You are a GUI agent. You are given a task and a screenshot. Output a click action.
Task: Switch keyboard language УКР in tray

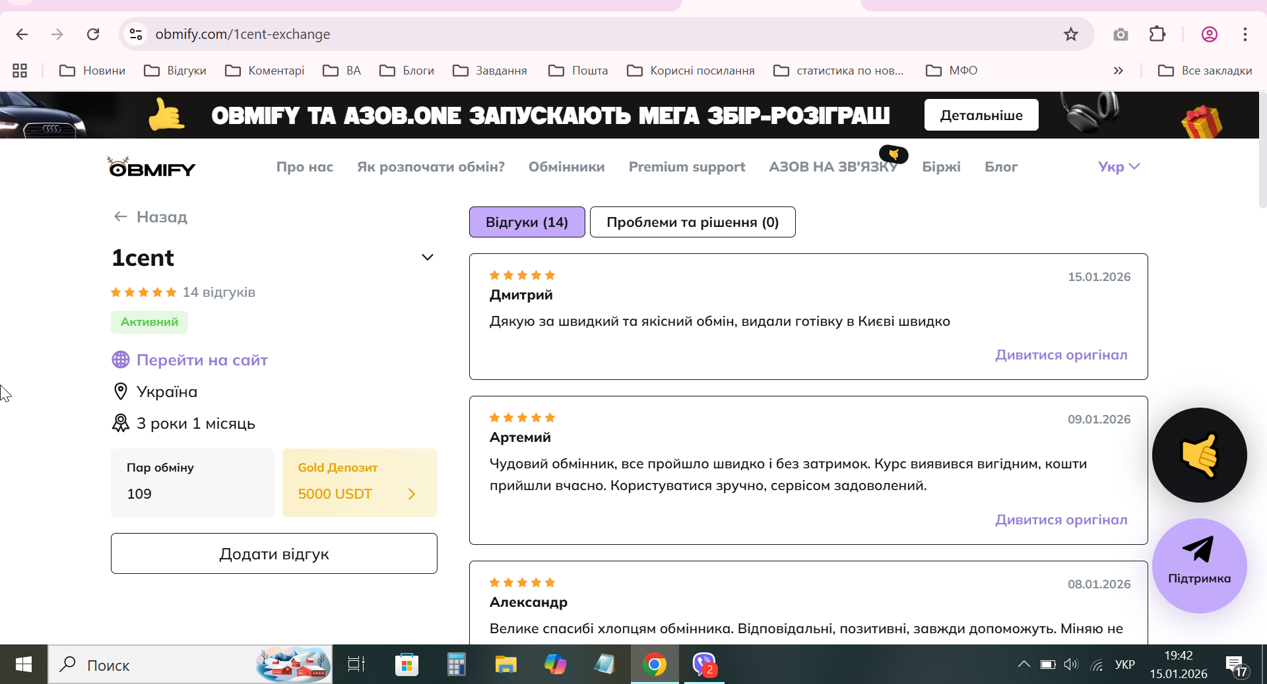(x=1124, y=665)
